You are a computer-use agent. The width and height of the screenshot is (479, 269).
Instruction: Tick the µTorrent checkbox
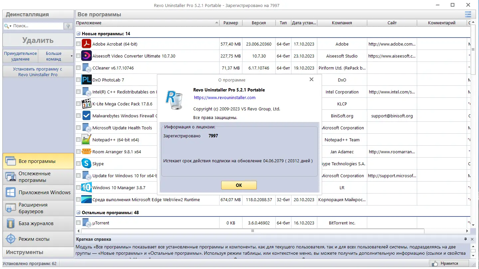coord(78,223)
